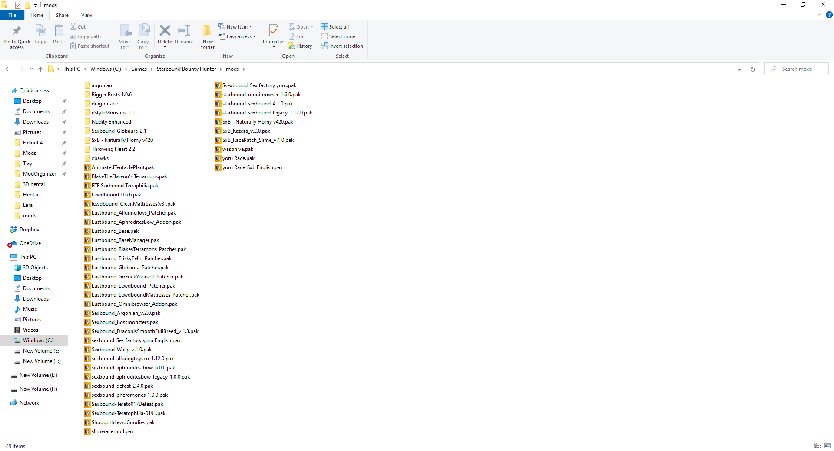Select Lustbound_Base.pak file

111,231
